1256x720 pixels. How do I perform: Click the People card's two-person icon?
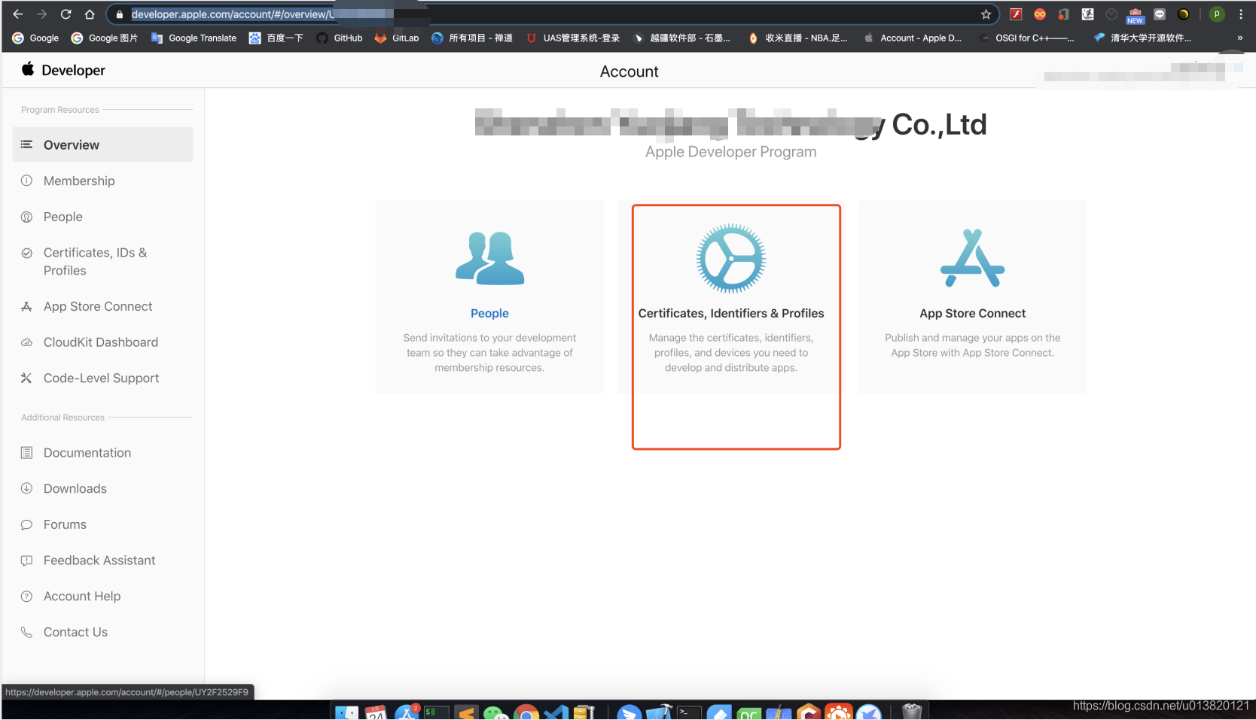click(x=489, y=258)
